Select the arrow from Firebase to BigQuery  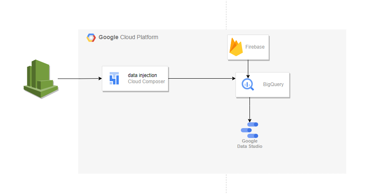click(x=248, y=68)
